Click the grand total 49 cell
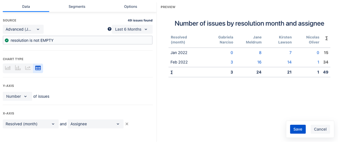The height and width of the screenshot is (142, 339). point(326,72)
